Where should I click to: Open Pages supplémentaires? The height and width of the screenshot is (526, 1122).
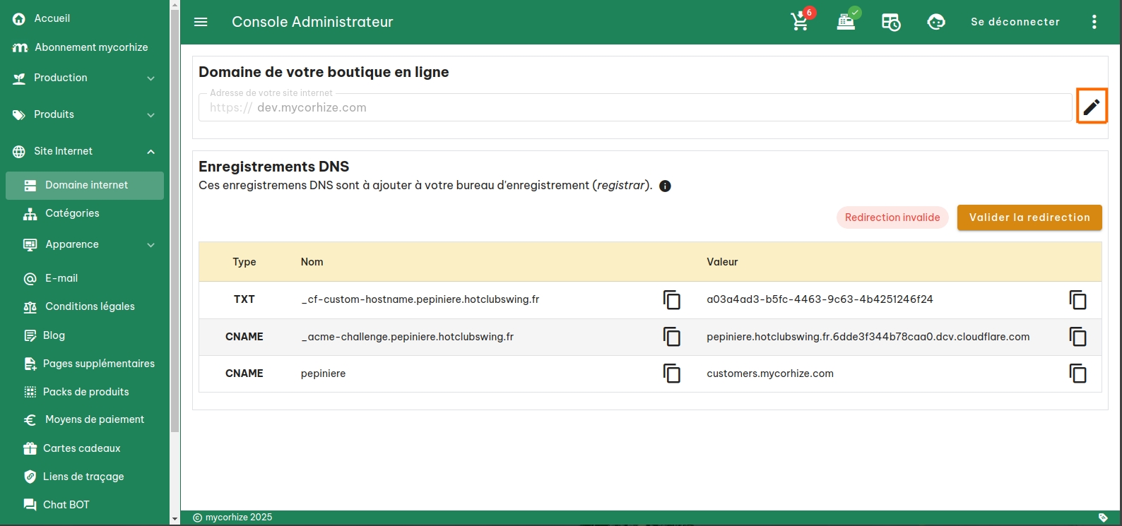click(98, 364)
